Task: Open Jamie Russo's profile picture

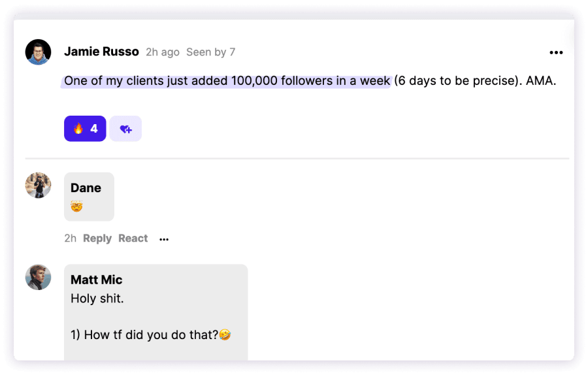Action: coord(39,52)
